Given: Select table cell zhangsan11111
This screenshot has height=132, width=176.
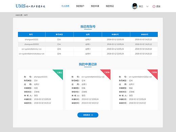Looking at the screenshot, I should click(x=31, y=40).
